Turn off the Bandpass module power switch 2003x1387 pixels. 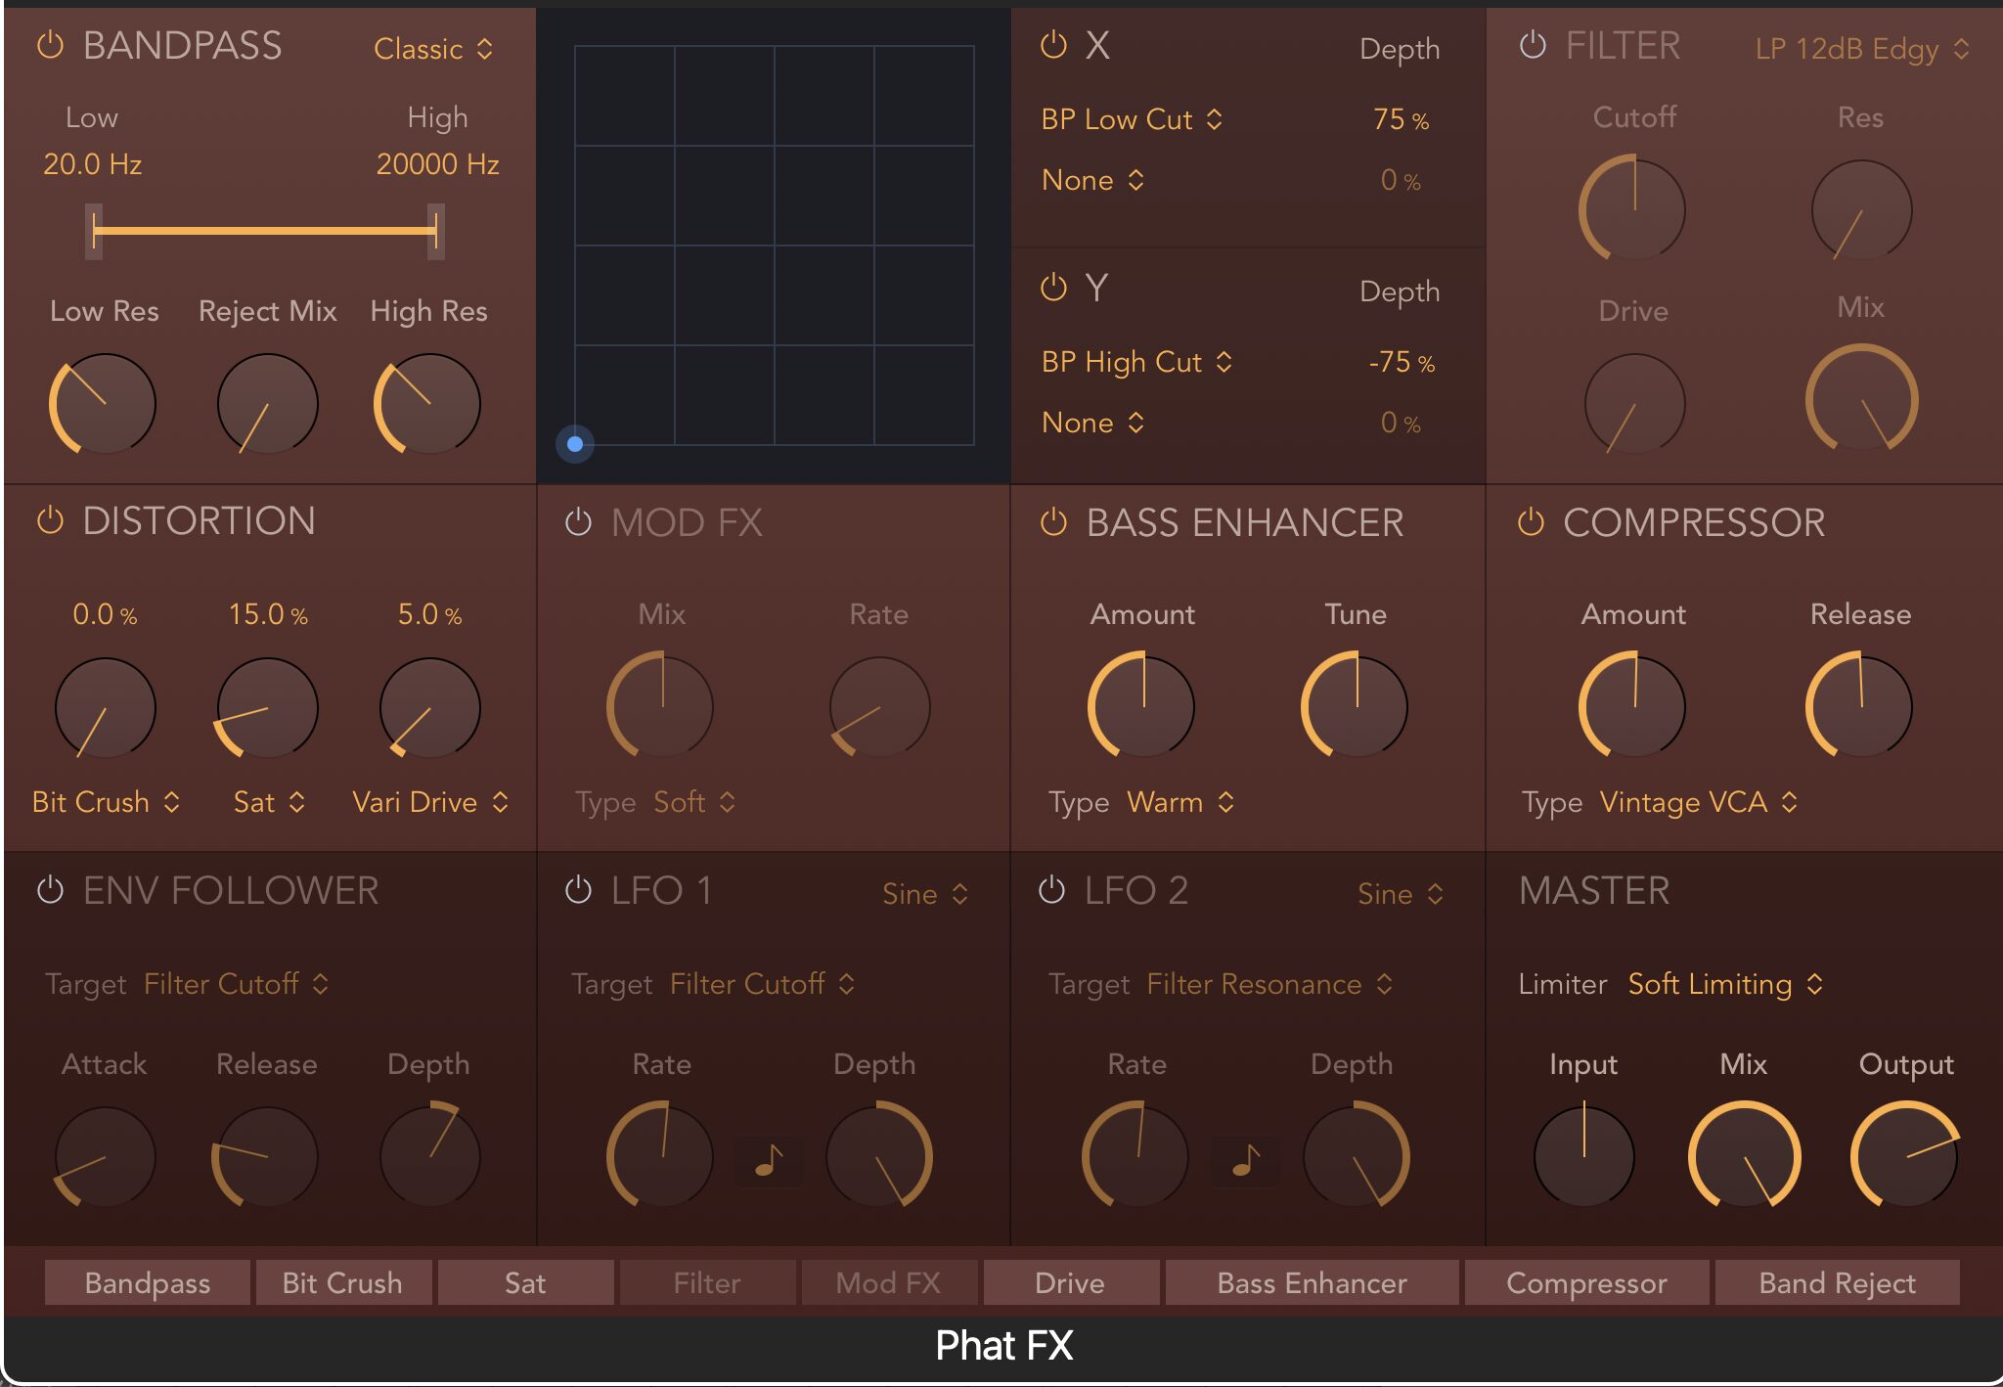48,45
